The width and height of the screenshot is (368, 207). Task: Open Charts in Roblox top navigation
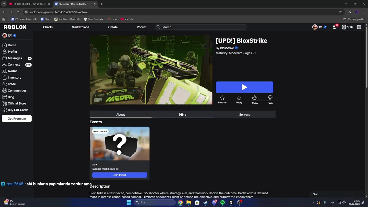tap(48, 27)
